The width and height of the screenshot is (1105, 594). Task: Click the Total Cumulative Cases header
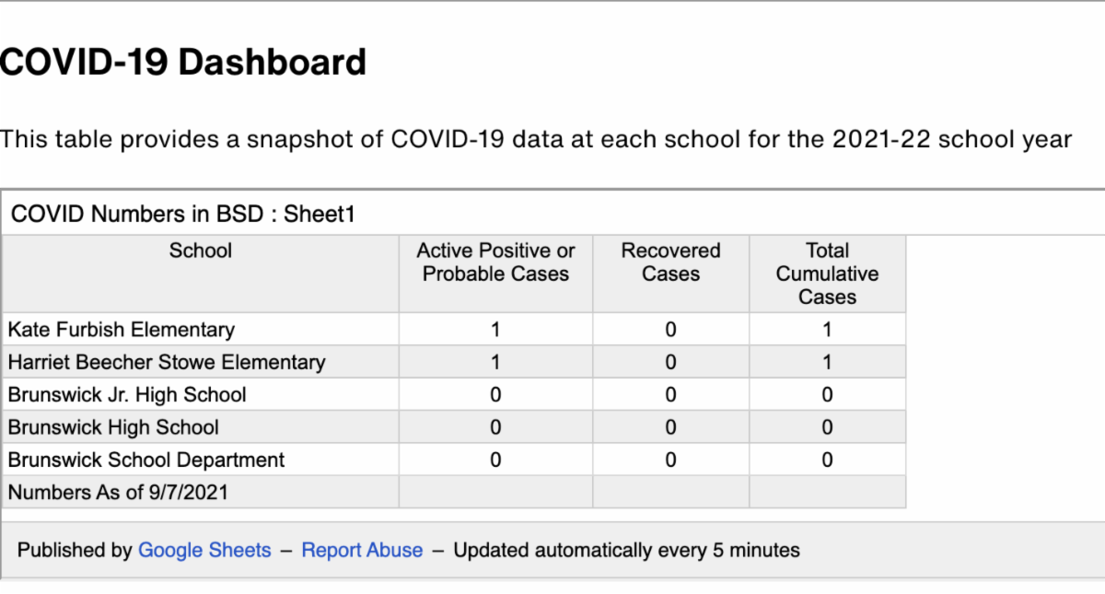click(x=827, y=274)
